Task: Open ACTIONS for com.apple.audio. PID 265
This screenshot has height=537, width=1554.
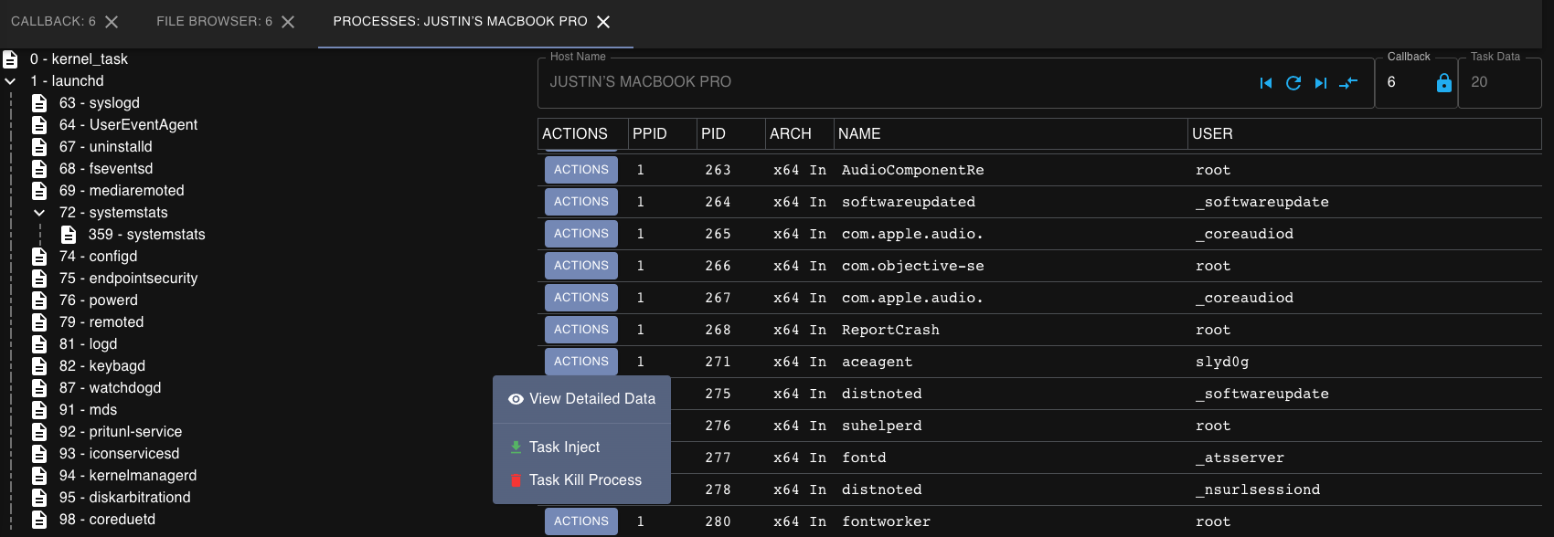Action: tap(581, 234)
